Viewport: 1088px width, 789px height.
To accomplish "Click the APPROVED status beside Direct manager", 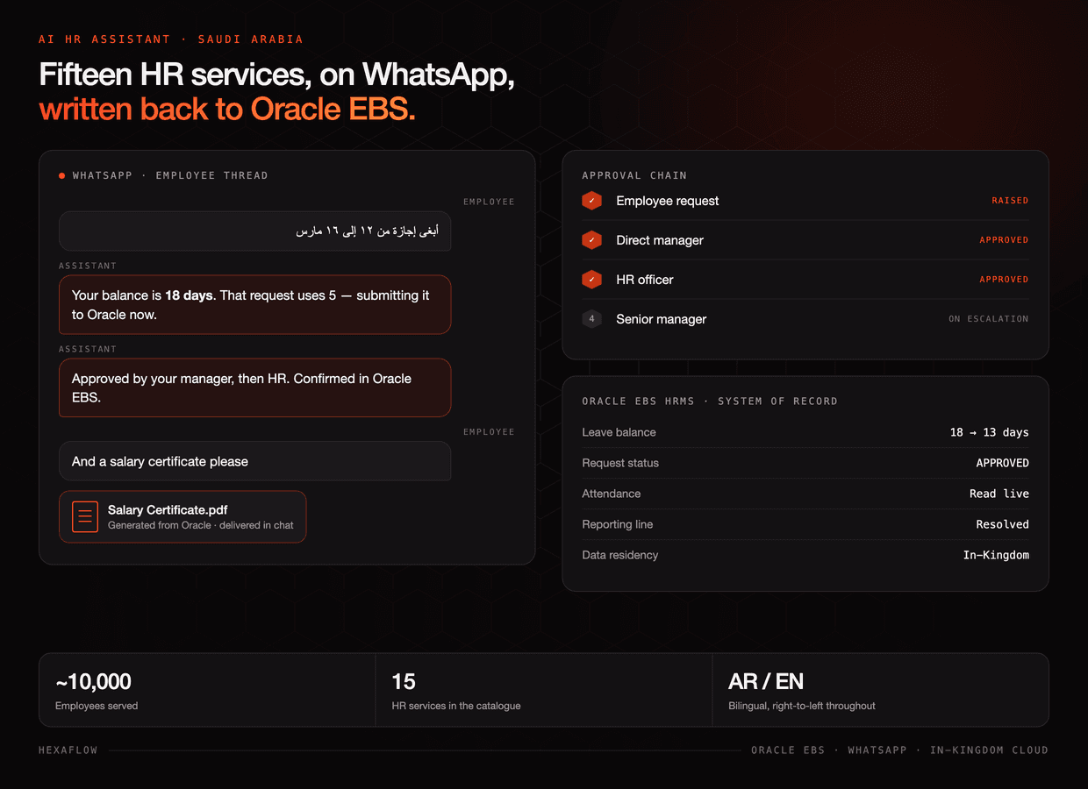I will click(x=1004, y=240).
